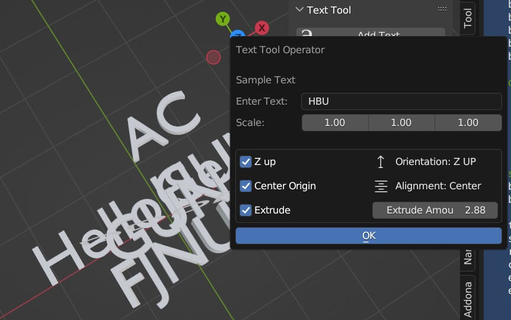
Task: Uncheck the Z up checkbox
Action: (245, 161)
